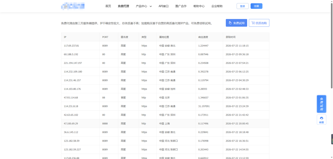This screenshot has height=159, width=333.
Task: Expand the 产品中心 dropdown arrow
Action: click(x=151, y=6)
